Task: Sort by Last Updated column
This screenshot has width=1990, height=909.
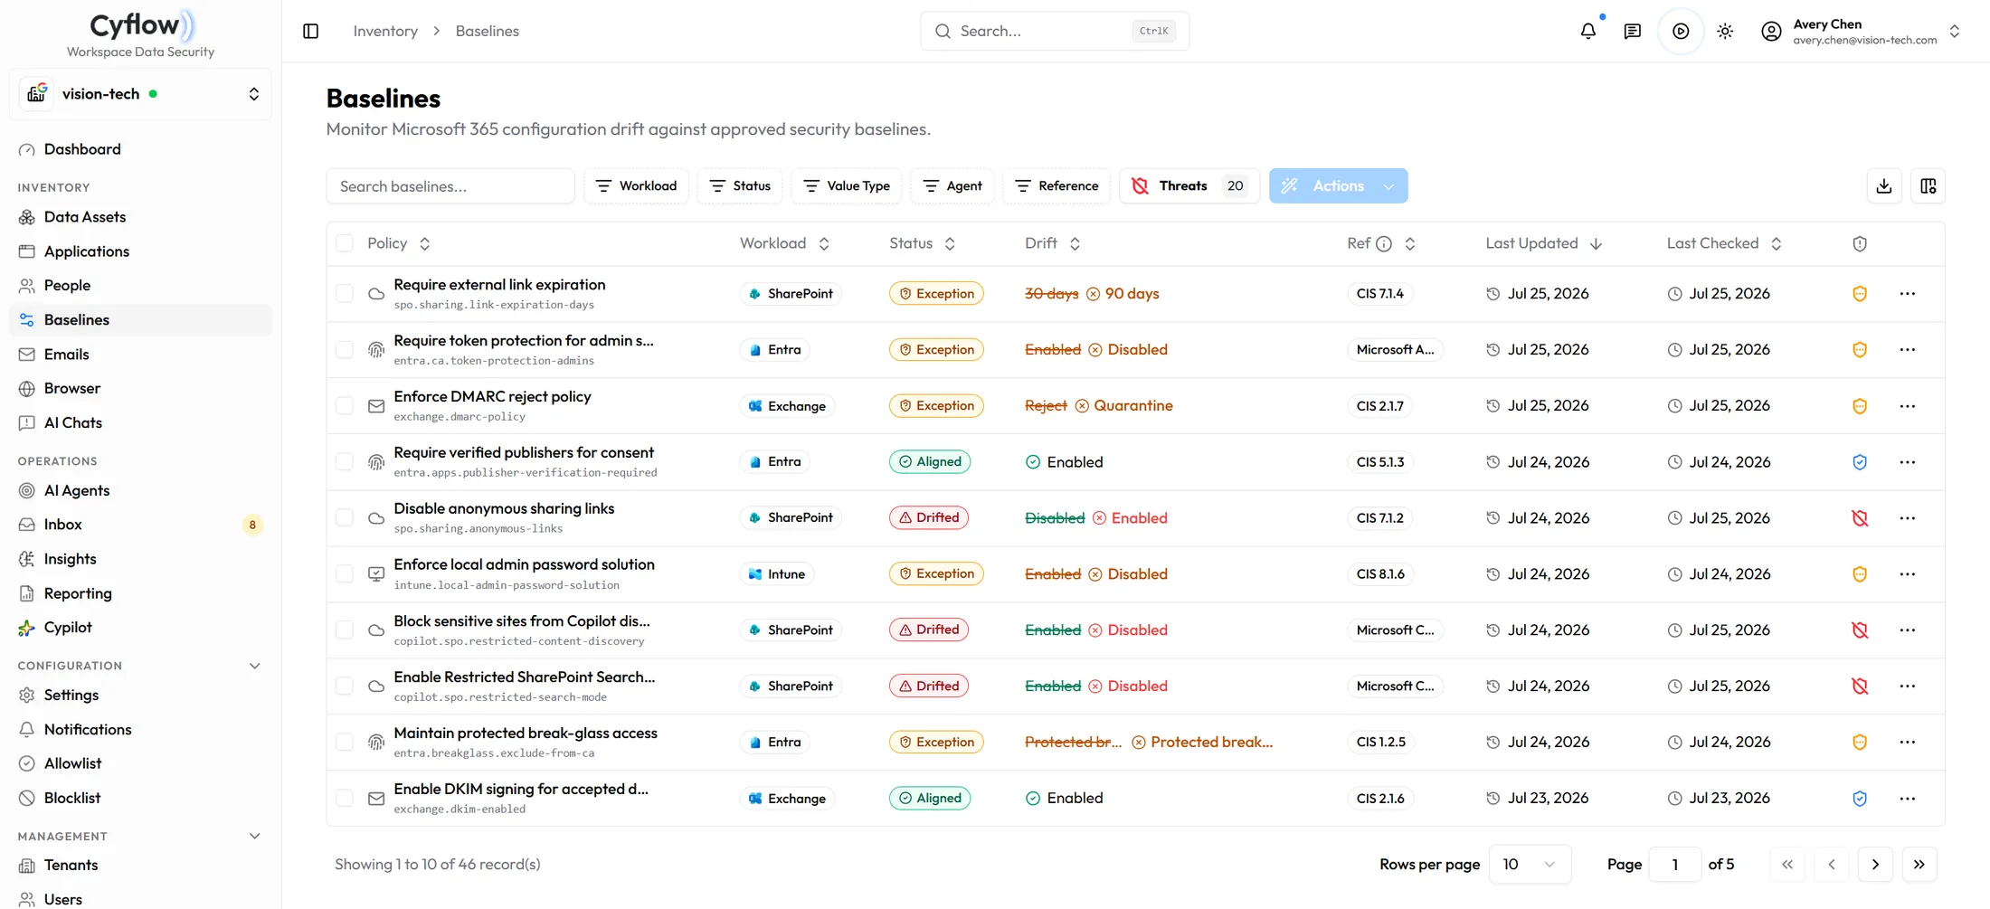Action: coord(1543,243)
